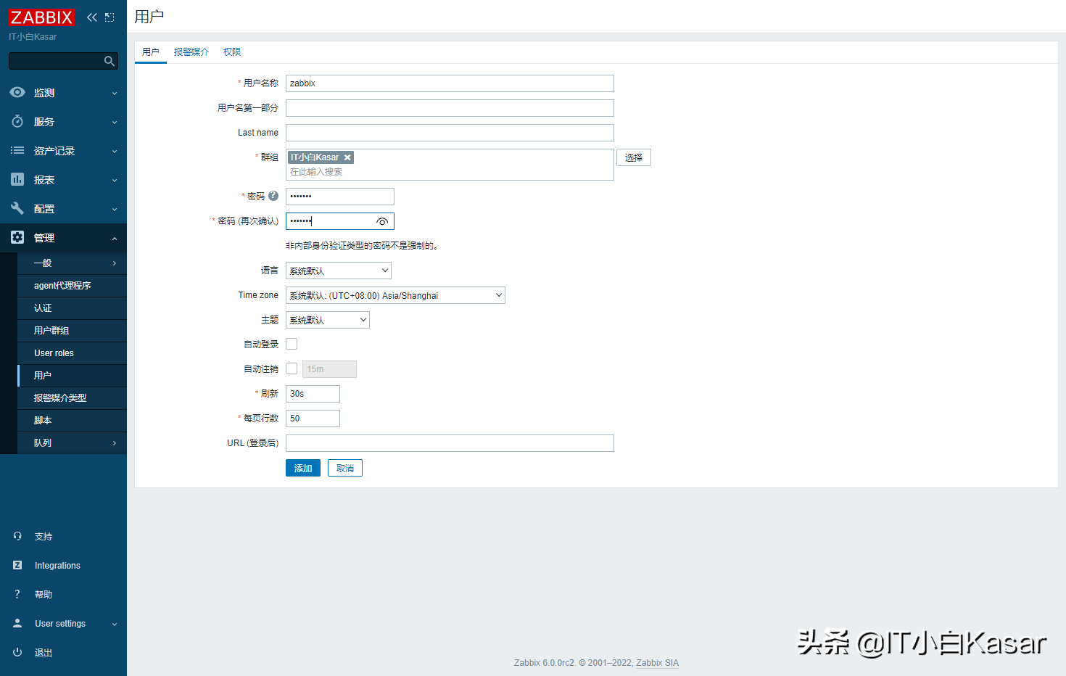Click the 帮助 link text

point(44,595)
